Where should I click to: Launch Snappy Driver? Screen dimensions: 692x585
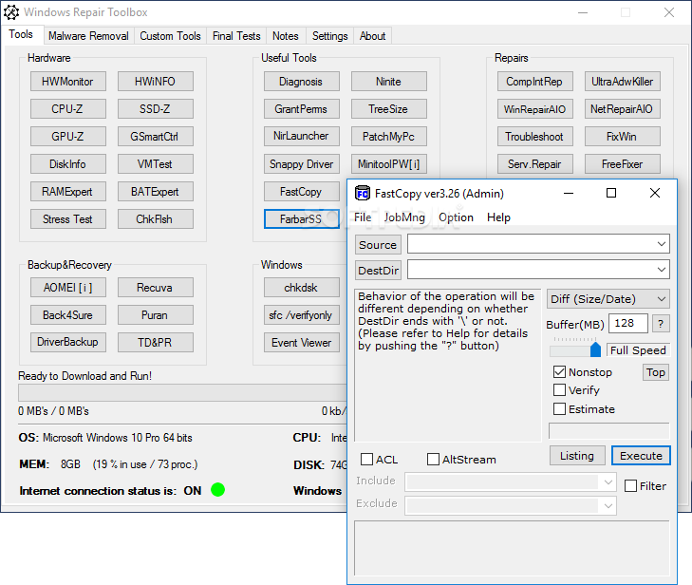coord(302,163)
